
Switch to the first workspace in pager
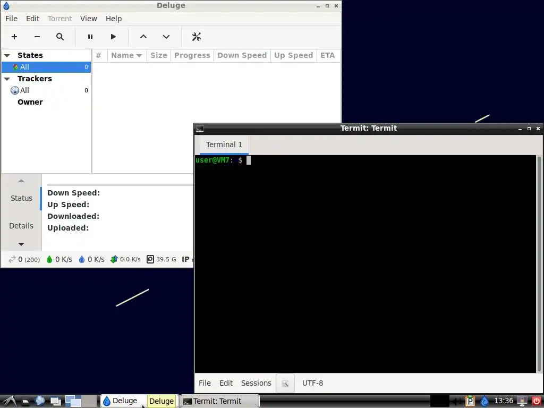pyautogui.click(x=73, y=401)
